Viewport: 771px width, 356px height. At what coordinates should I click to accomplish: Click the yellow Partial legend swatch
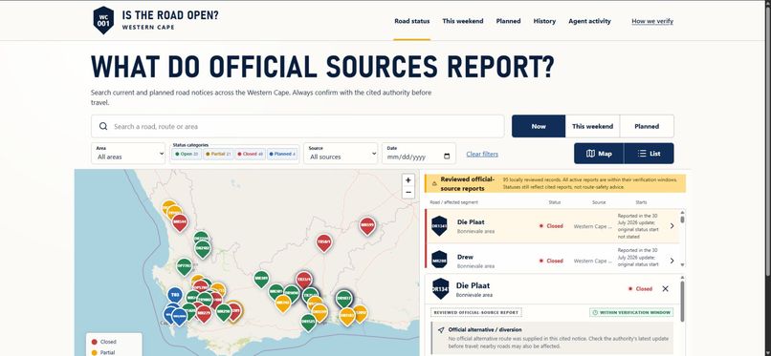(95, 352)
